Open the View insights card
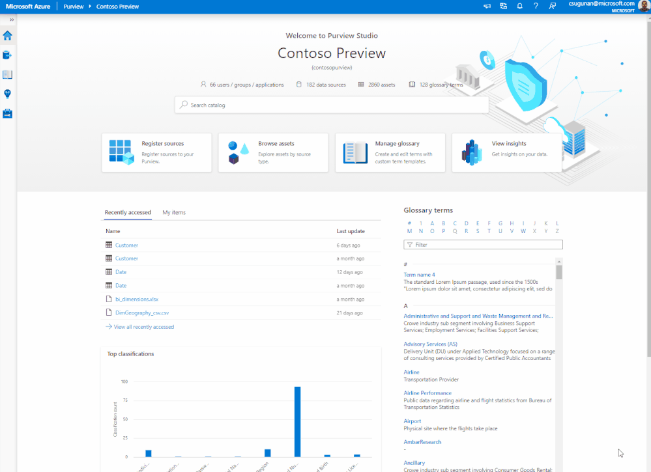The height and width of the screenshot is (472, 651). tap(507, 152)
